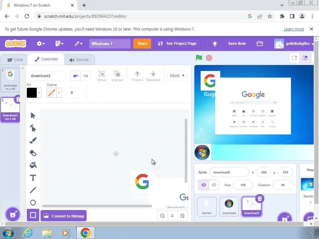Screen dimensions: 319x239
Task: Delete the download2 costume
Action: 18,100
